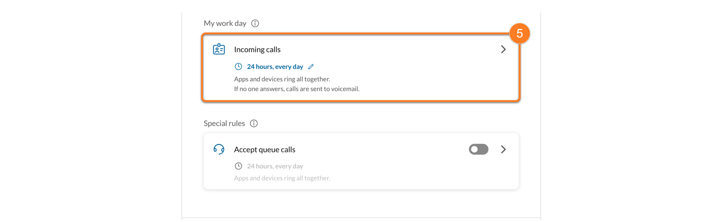Click the headset icon for Accept queue calls

(219, 149)
